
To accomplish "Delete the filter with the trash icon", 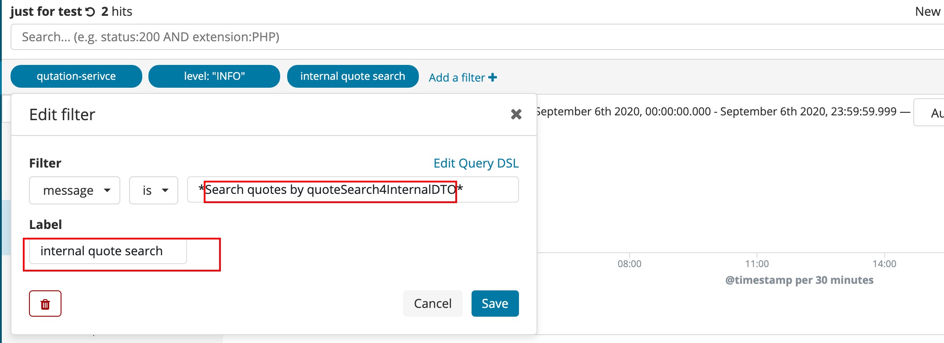I will pyautogui.click(x=45, y=304).
